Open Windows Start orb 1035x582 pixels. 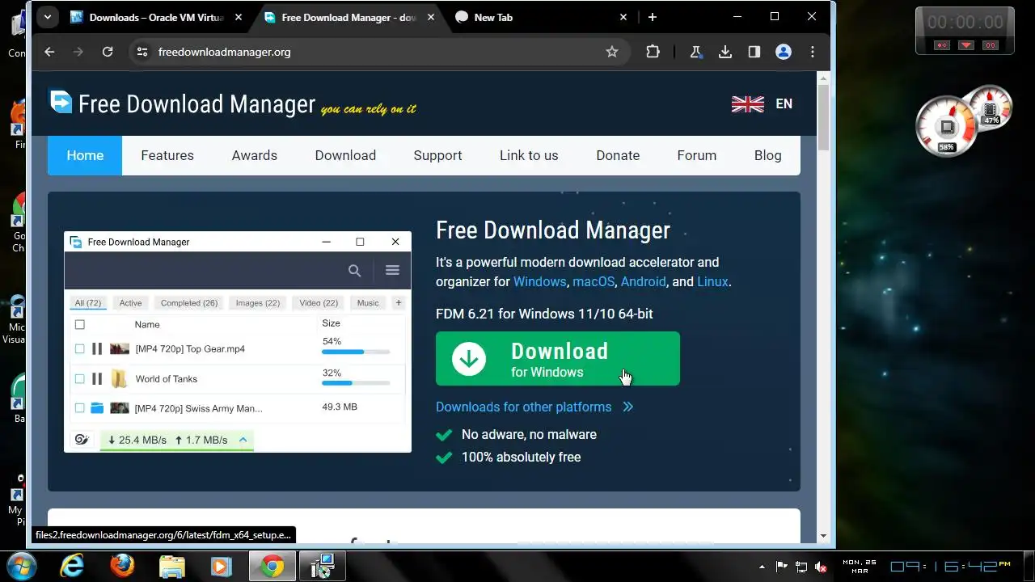pyautogui.click(x=22, y=566)
